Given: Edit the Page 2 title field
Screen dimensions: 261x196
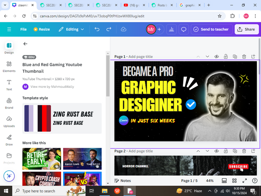Looking at the screenshot, I should (x=141, y=151).
